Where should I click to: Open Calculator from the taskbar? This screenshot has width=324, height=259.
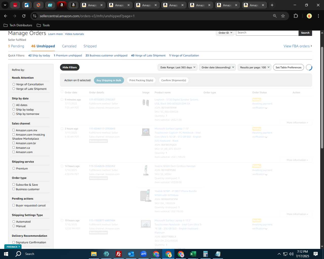[205, 254]
